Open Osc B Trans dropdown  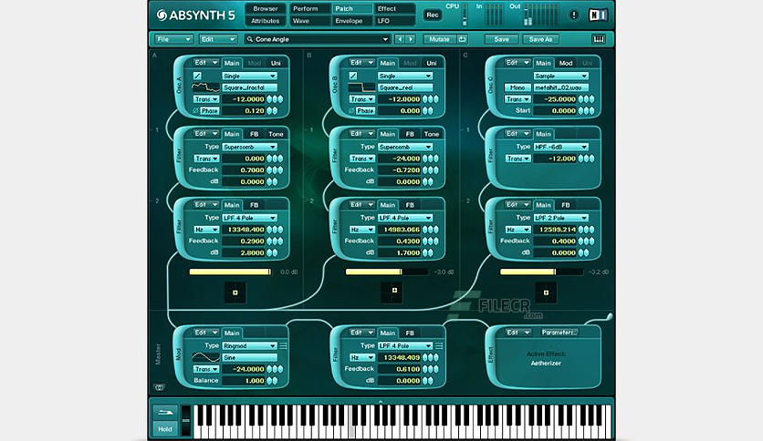pyautogui.click(x=362, y=99)
